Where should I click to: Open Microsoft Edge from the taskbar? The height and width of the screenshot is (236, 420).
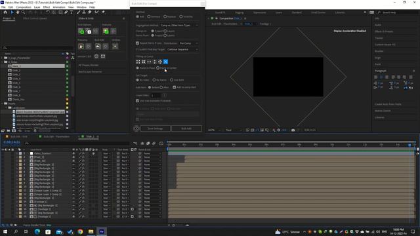click(37, 231)
